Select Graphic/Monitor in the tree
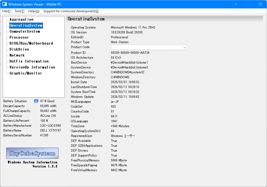The width and height of the screenshot is (267, 187). pos(26,73)
